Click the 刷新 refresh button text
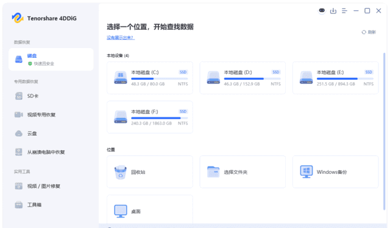390x228 pixels. 372,32
